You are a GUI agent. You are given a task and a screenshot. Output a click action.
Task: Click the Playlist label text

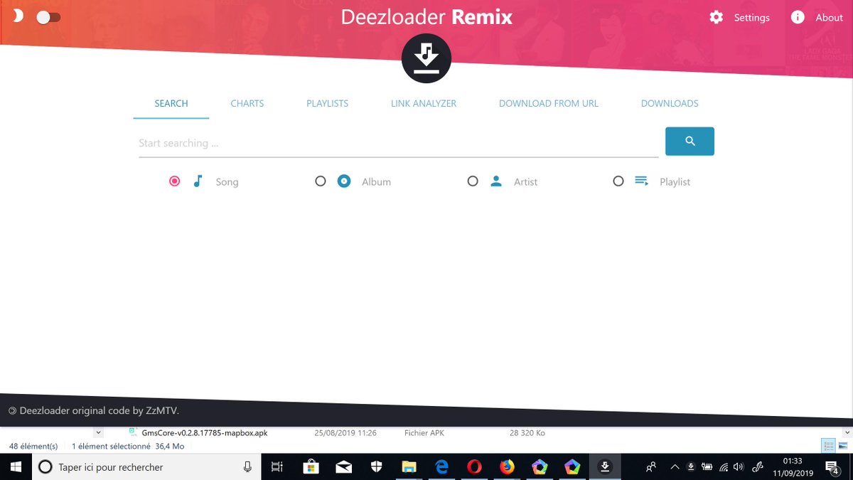(x=675, y=182)
